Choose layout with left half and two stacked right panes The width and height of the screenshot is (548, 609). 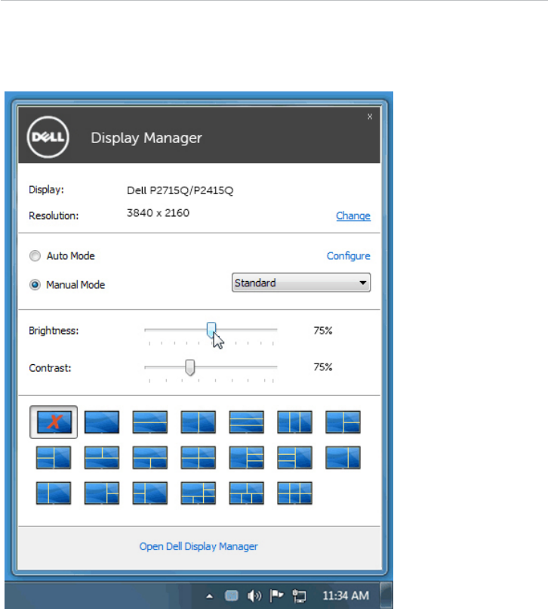[x=343, y=422]
